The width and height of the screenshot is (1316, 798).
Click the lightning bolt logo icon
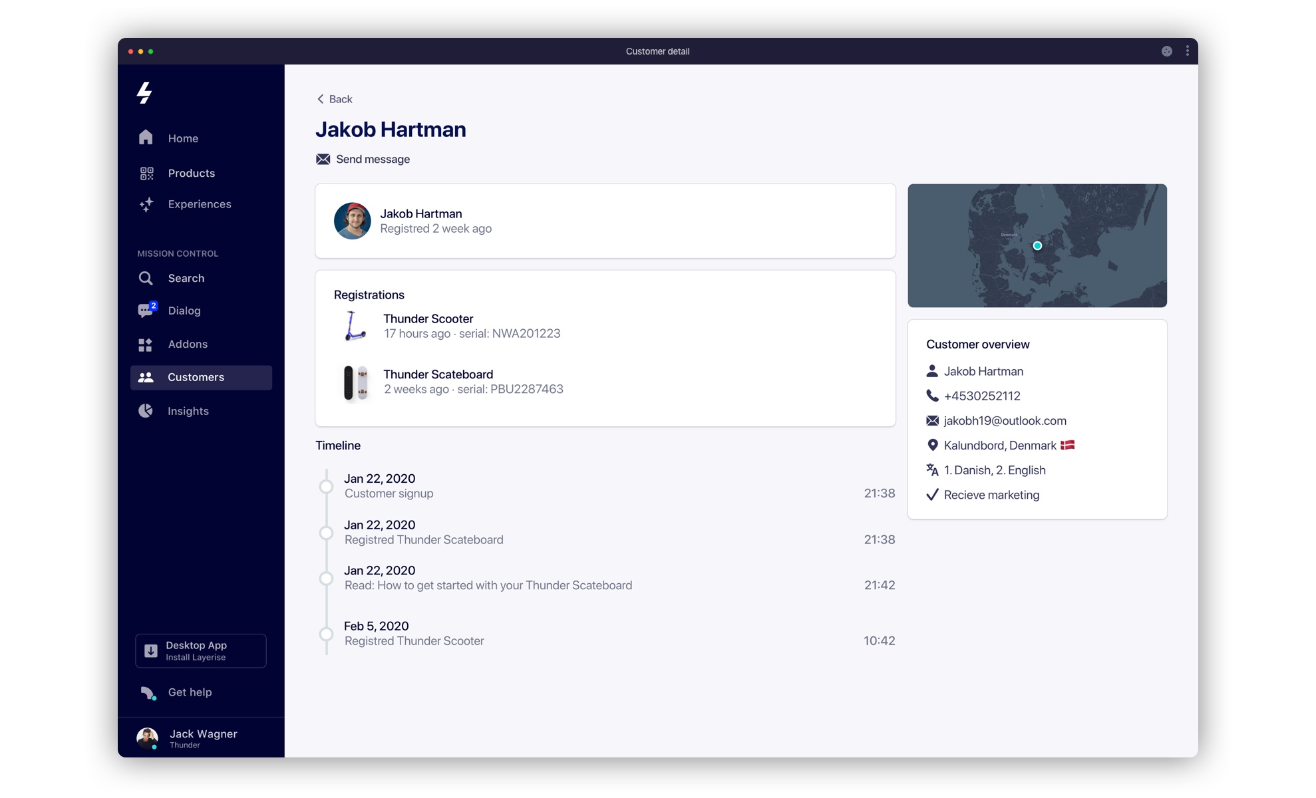coord(144,92)
